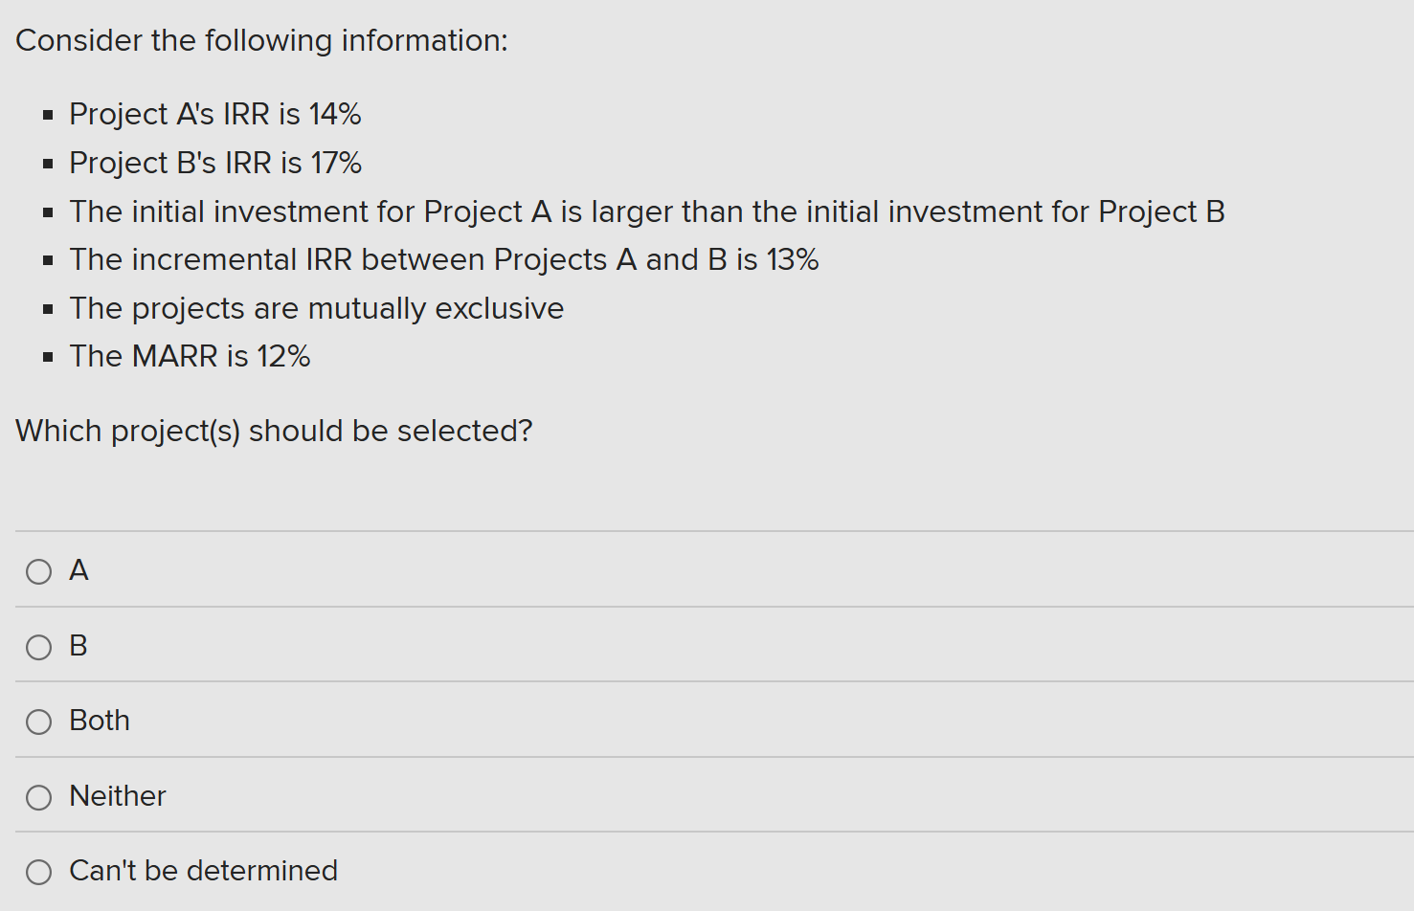Select the 'Neither' radio button

[38, 797]
